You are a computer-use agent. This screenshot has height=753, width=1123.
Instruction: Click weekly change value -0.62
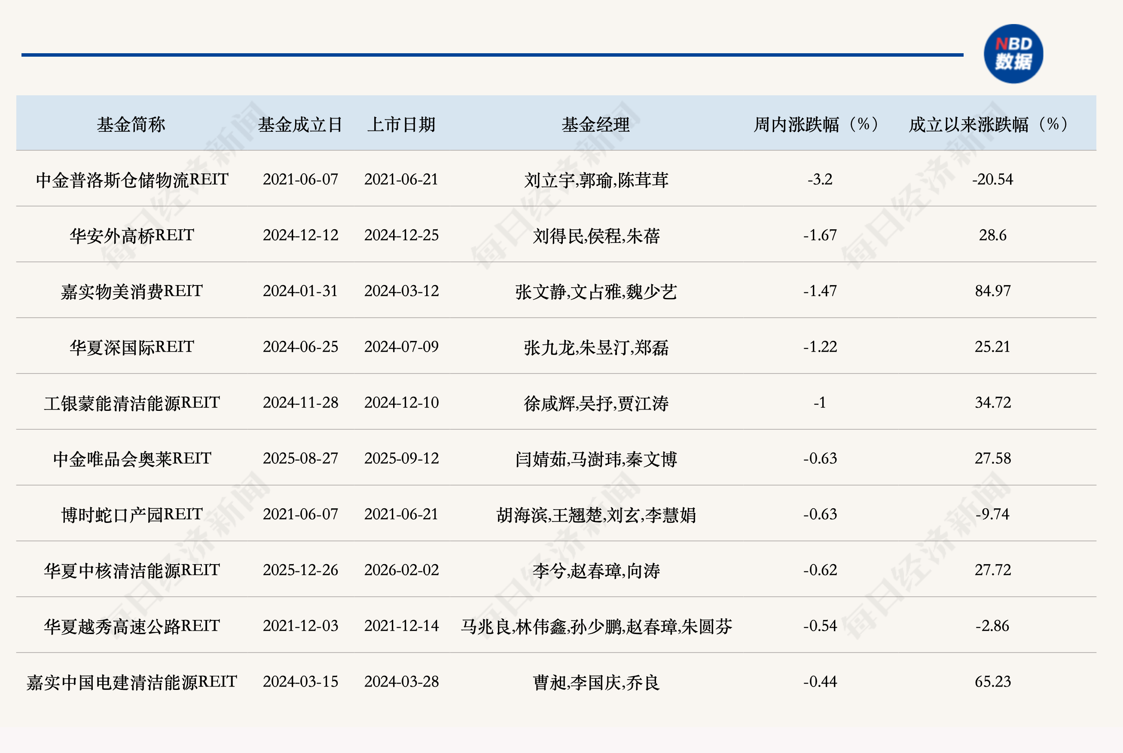tap(820, 570)
